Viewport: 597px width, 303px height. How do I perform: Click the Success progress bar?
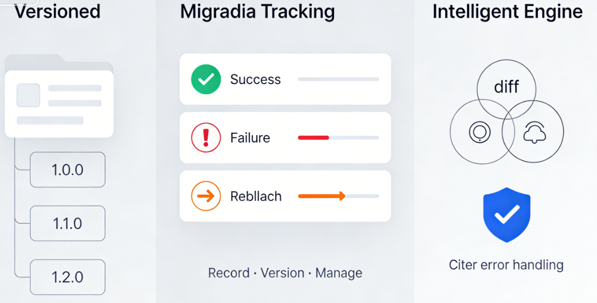(x=338, y=79)
